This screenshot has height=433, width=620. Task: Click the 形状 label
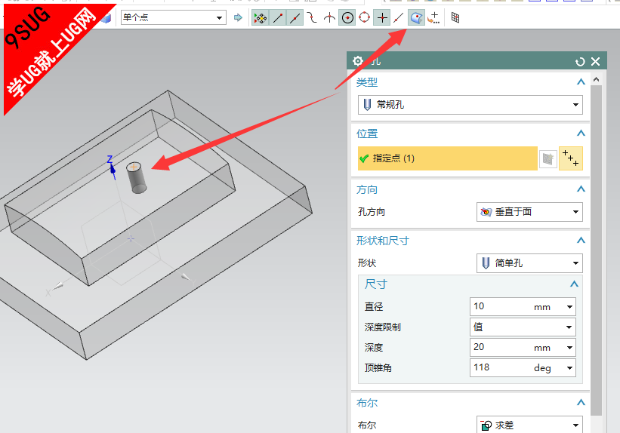(366, 263)
